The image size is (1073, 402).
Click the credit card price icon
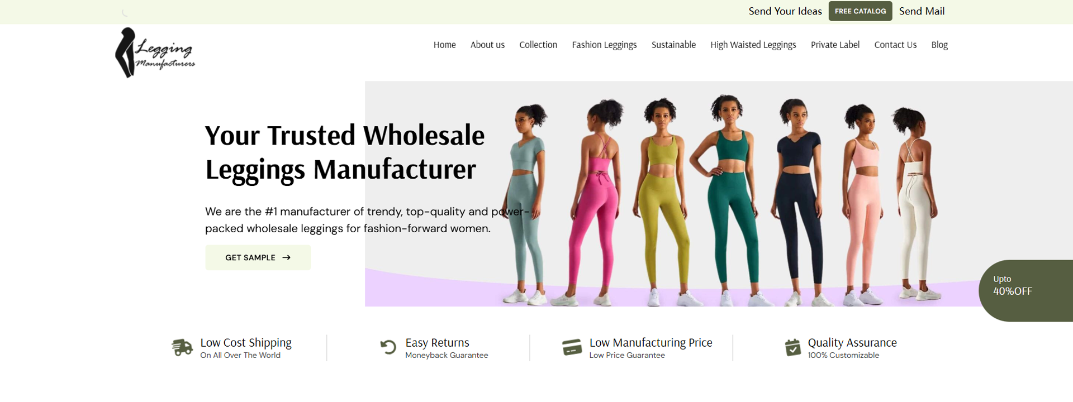pyautogui.click(x=572, y=347)
